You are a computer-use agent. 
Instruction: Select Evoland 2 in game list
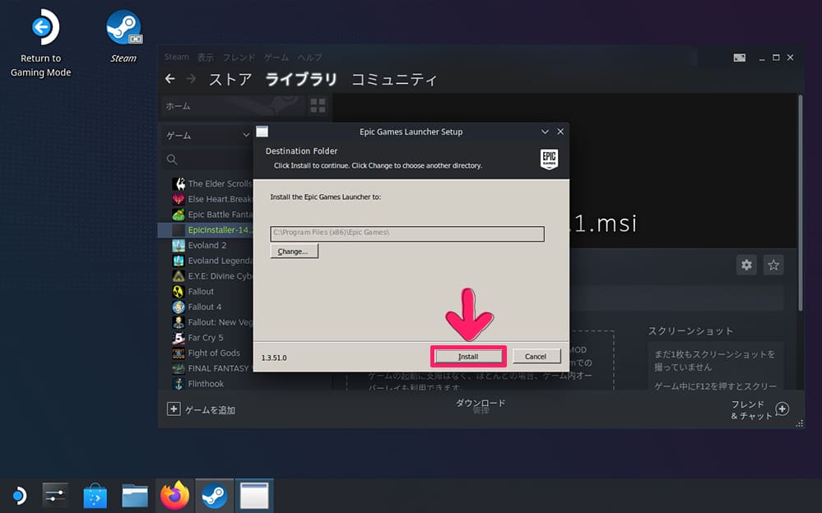coord(207,245)
